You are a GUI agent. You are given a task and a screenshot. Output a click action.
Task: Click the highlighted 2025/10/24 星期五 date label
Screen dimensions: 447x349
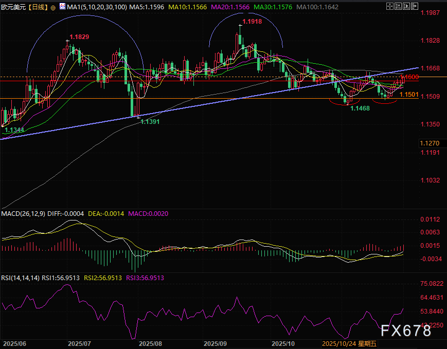(x=349, y=343)
